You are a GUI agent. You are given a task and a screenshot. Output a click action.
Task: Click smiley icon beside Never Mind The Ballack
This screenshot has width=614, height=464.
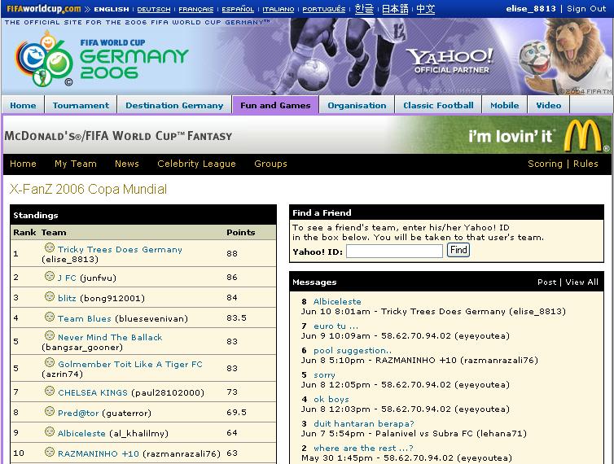pyautogui.click(x=50, y=335)
